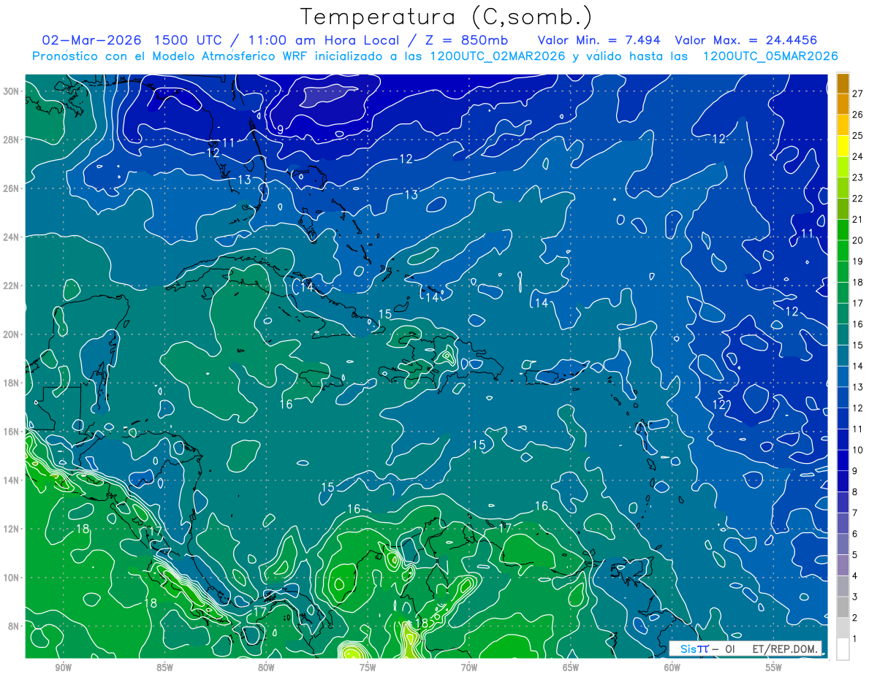
Task: Click the pressure level 'Z = 850mb'
Action: click(466, 40)
